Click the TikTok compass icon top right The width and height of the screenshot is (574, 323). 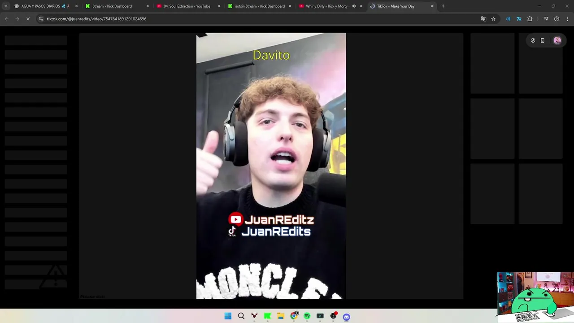pos(533,40)
